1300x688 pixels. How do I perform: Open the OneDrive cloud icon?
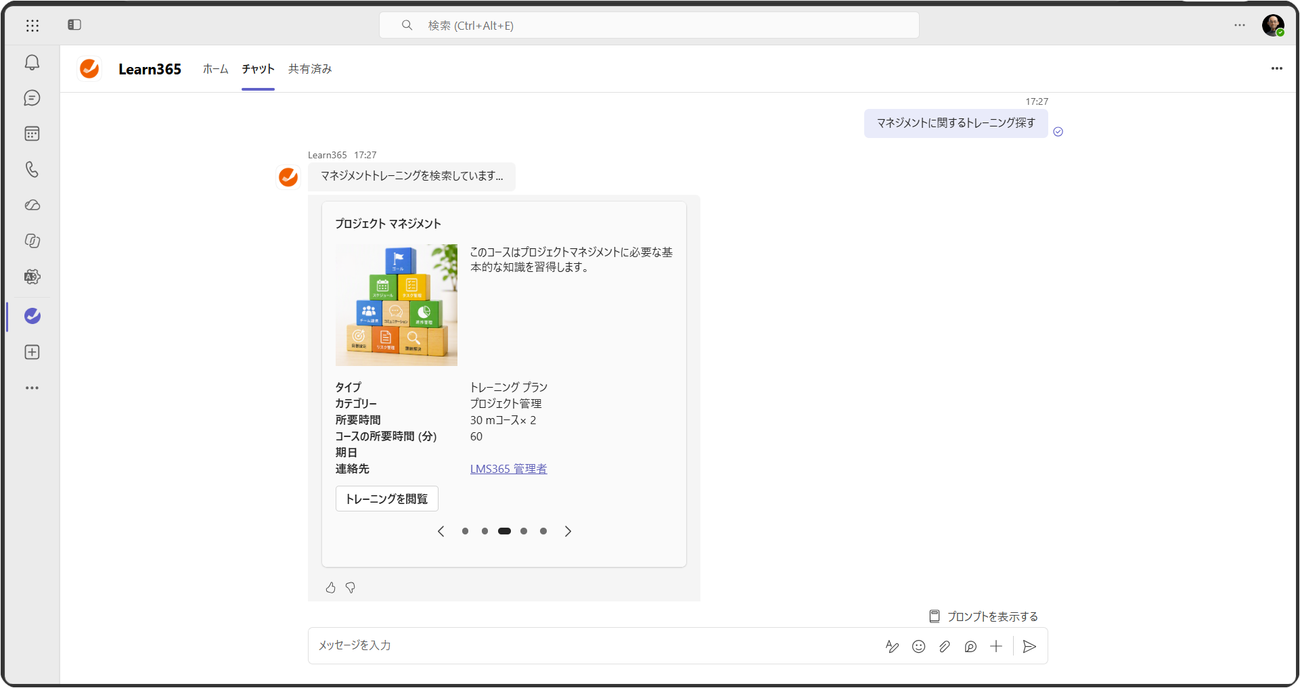click(x=32, y=205)
